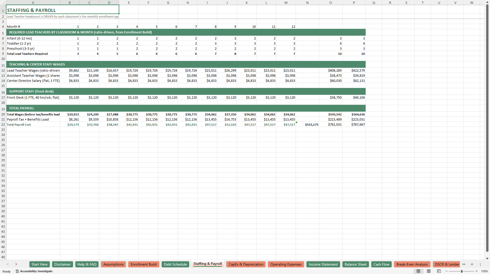Click the zoom out minus button

[447, 271]
